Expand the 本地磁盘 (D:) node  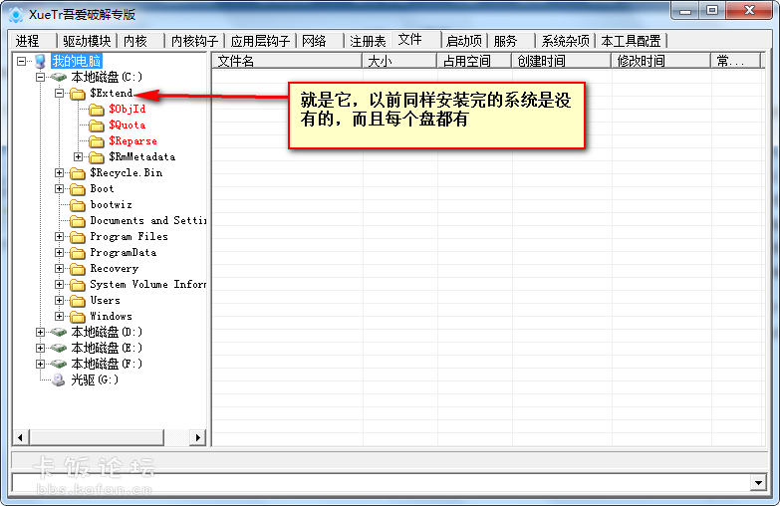point(40,332)
